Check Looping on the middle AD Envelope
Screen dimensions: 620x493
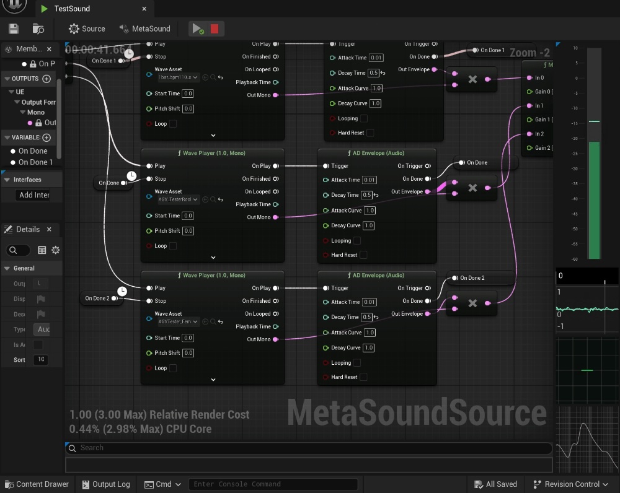(357, 241)
